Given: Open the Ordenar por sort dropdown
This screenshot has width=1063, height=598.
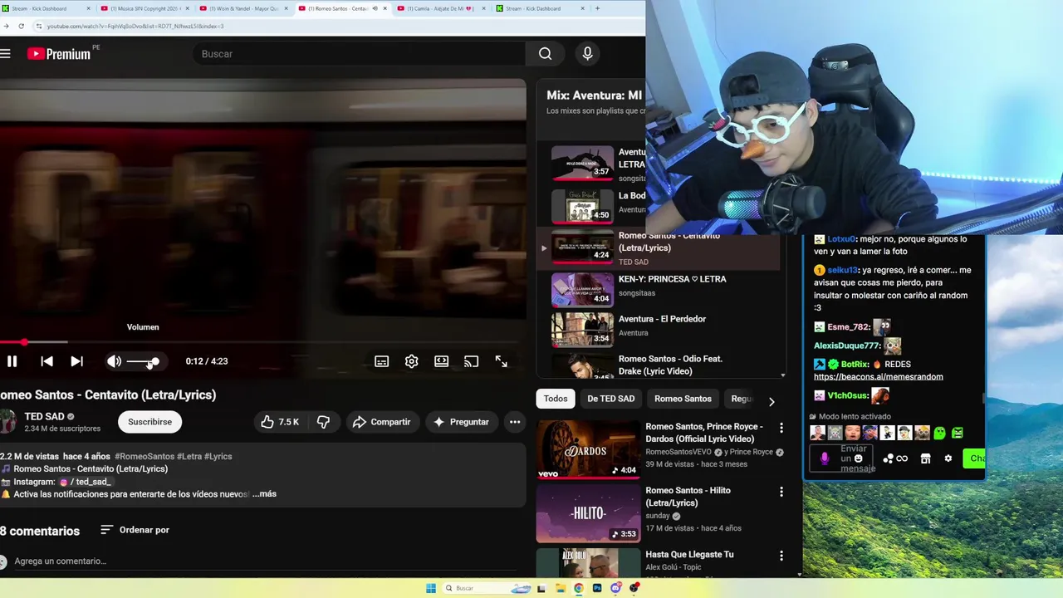Looking at the screenshot, I should coord(135,530).
